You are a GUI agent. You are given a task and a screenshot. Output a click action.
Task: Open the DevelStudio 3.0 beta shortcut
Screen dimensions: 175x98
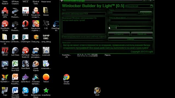tap(5, 24)
